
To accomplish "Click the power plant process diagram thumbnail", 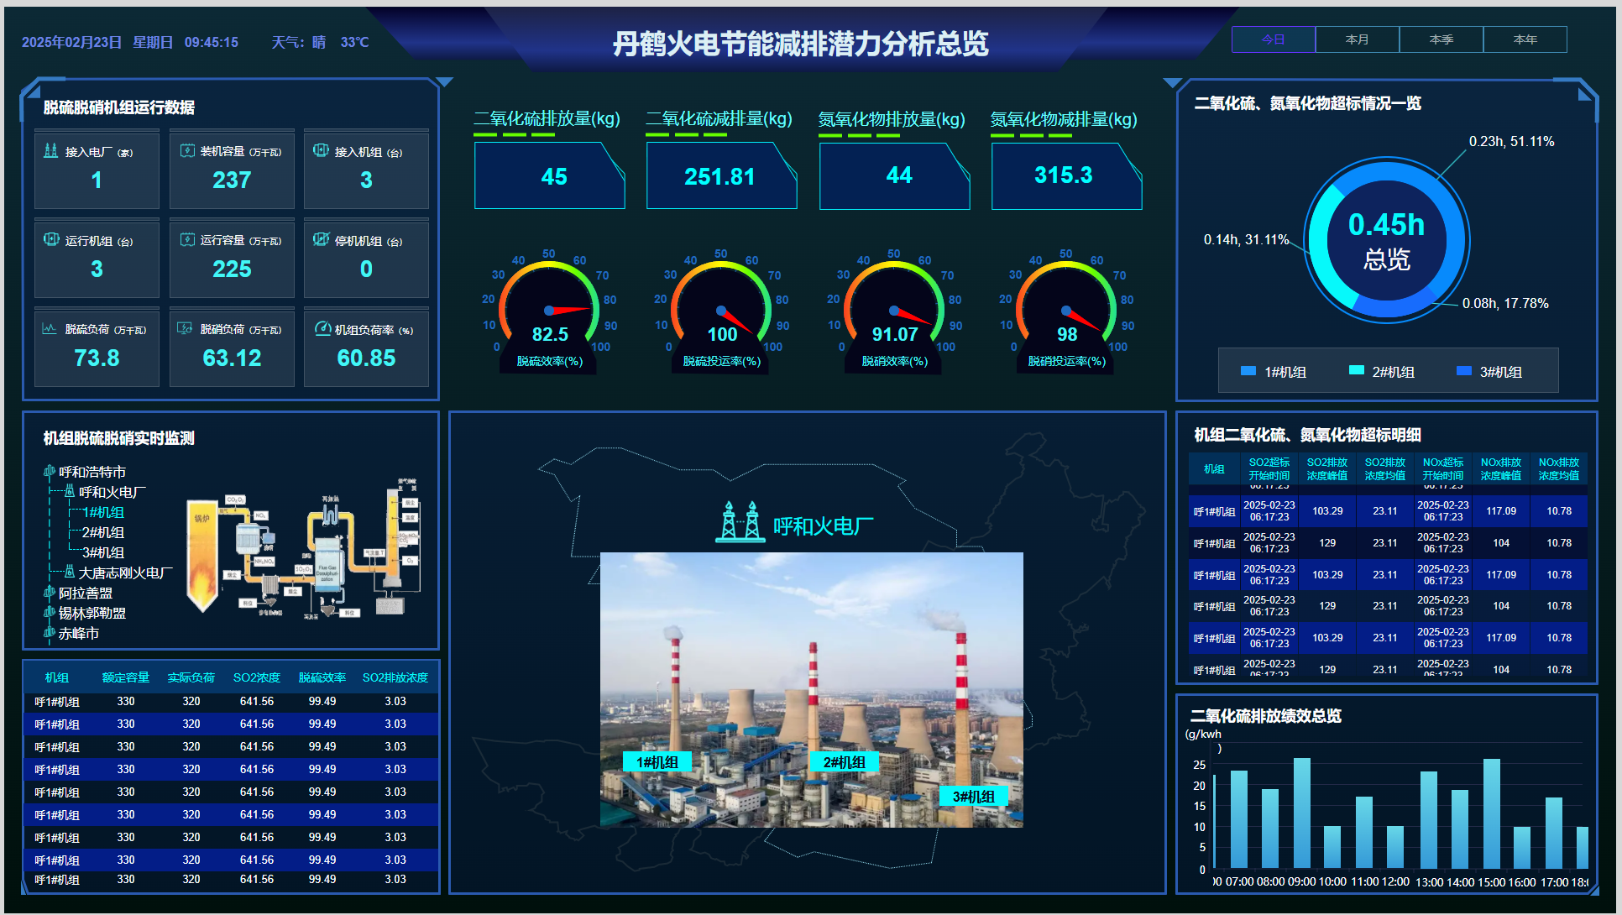I will [x=304, y=549].
